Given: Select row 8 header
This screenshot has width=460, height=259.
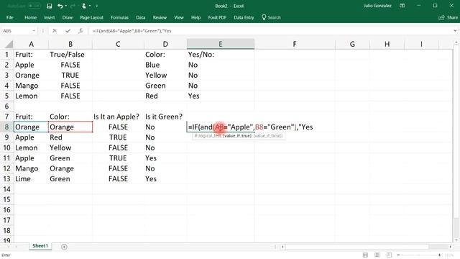Looking at the screenshot, I should [6, 127].
